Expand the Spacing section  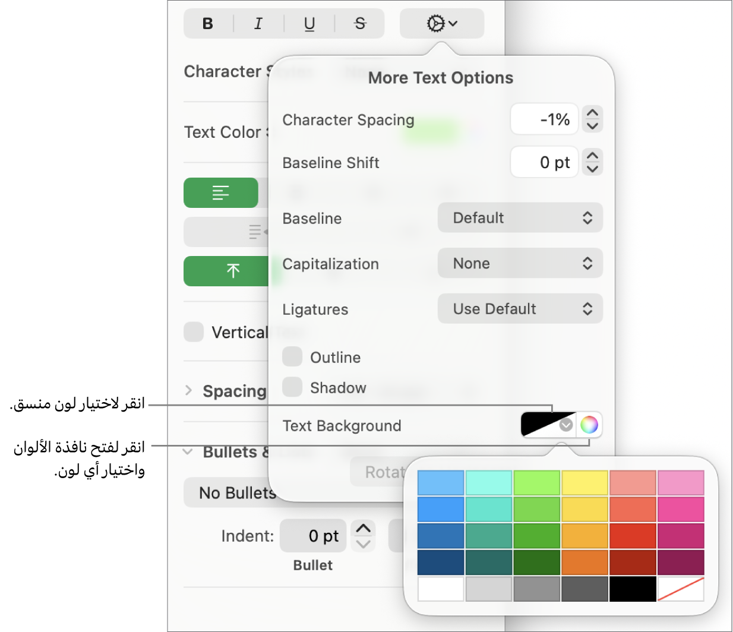click(189, 390)
